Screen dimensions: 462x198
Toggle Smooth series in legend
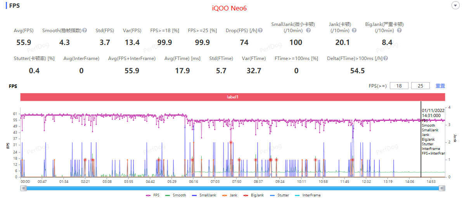click(176, 195)
